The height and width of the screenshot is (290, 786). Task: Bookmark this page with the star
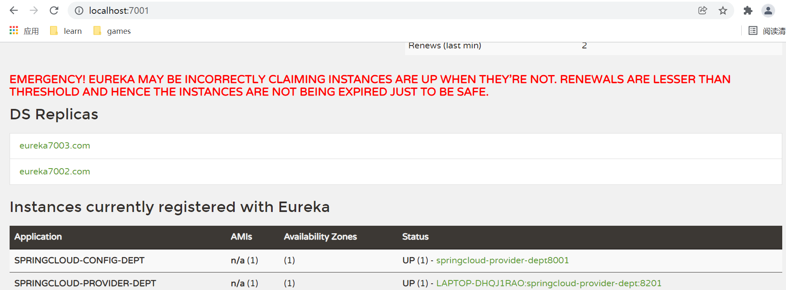click(x=723, y=10)
